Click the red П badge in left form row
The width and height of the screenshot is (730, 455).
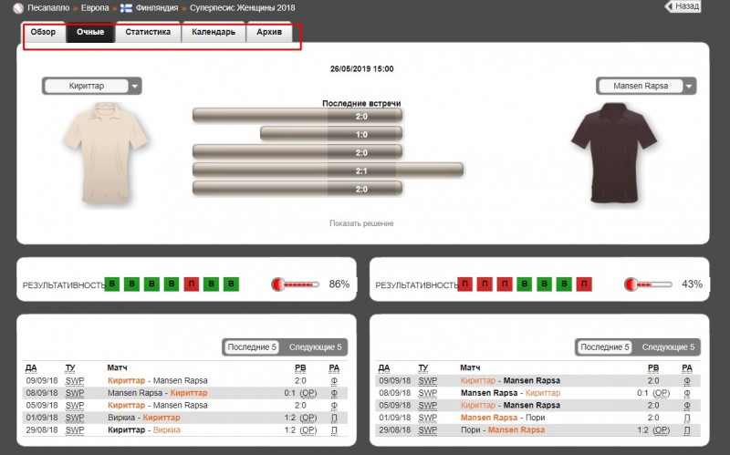pyautogui.click(x=192, y=284)
